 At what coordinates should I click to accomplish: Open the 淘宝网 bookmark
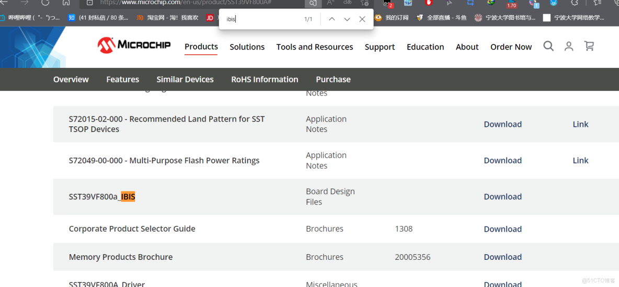click(167, 18)
